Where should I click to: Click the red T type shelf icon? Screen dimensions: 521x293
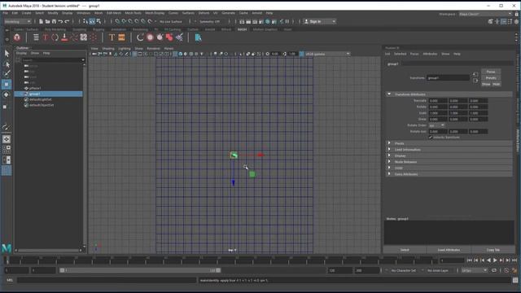tap(46, 37)
